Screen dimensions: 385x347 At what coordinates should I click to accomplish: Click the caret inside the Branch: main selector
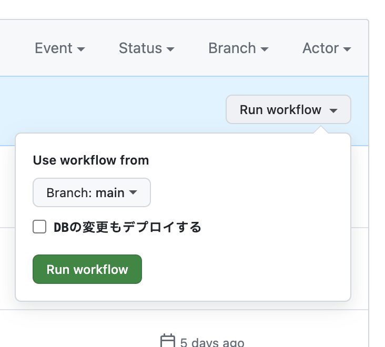tap(133, 192)
